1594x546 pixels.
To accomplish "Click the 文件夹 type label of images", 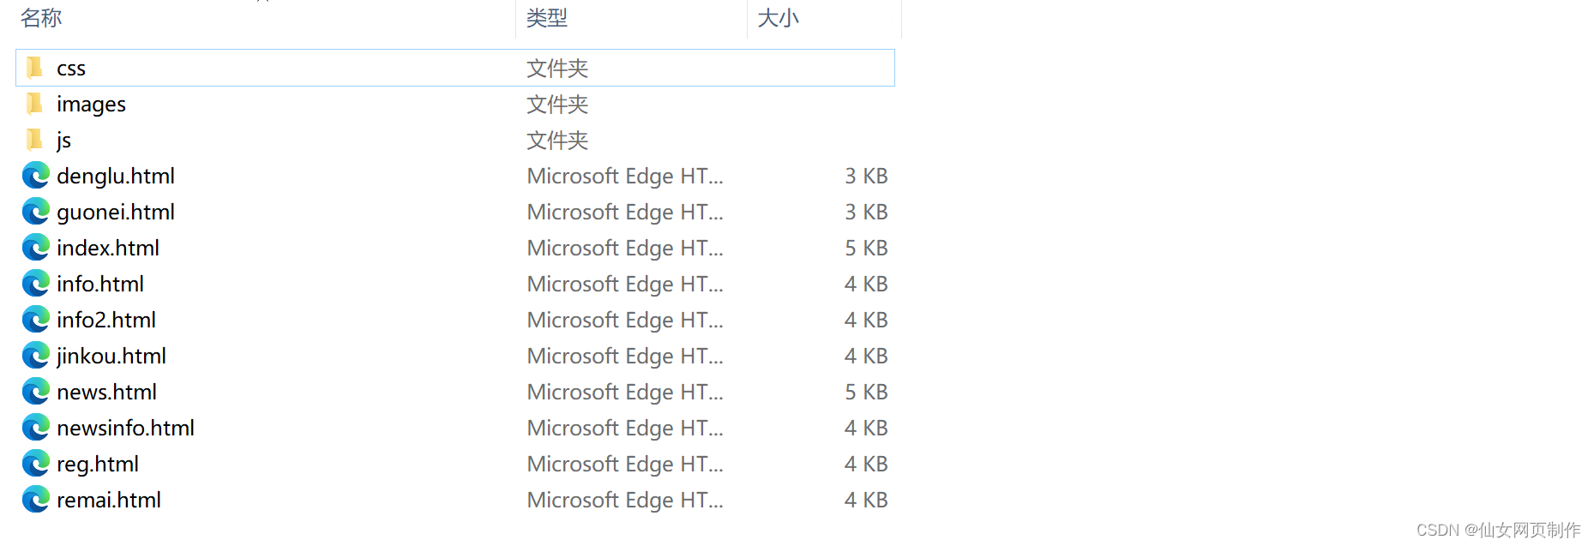I will pyautogui.click(x=556, y=104).
